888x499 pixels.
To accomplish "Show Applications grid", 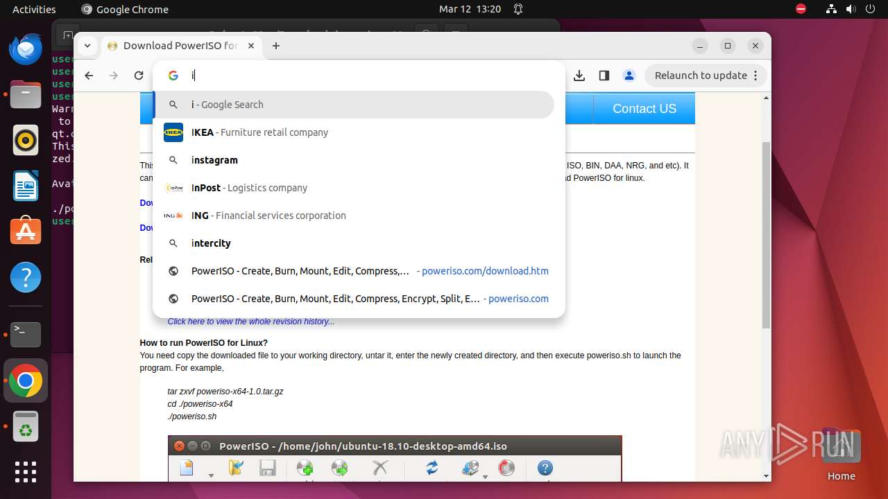I will pos(26,472).
